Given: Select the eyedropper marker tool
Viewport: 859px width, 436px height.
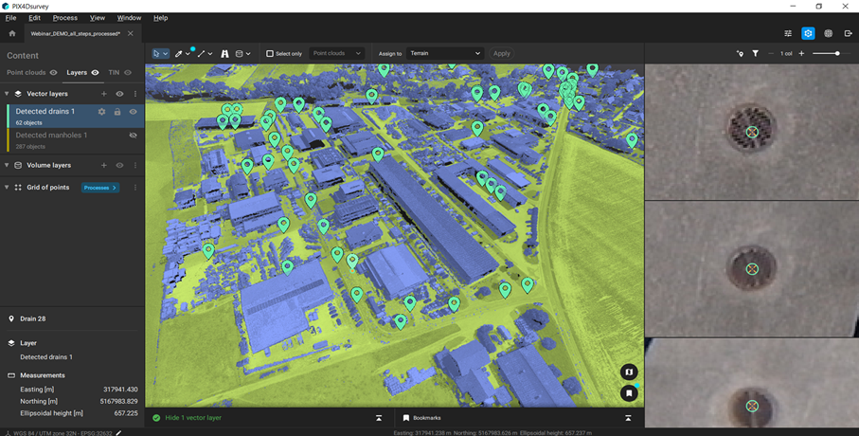Looking at the screenshot, I should [x=179, y=53].
